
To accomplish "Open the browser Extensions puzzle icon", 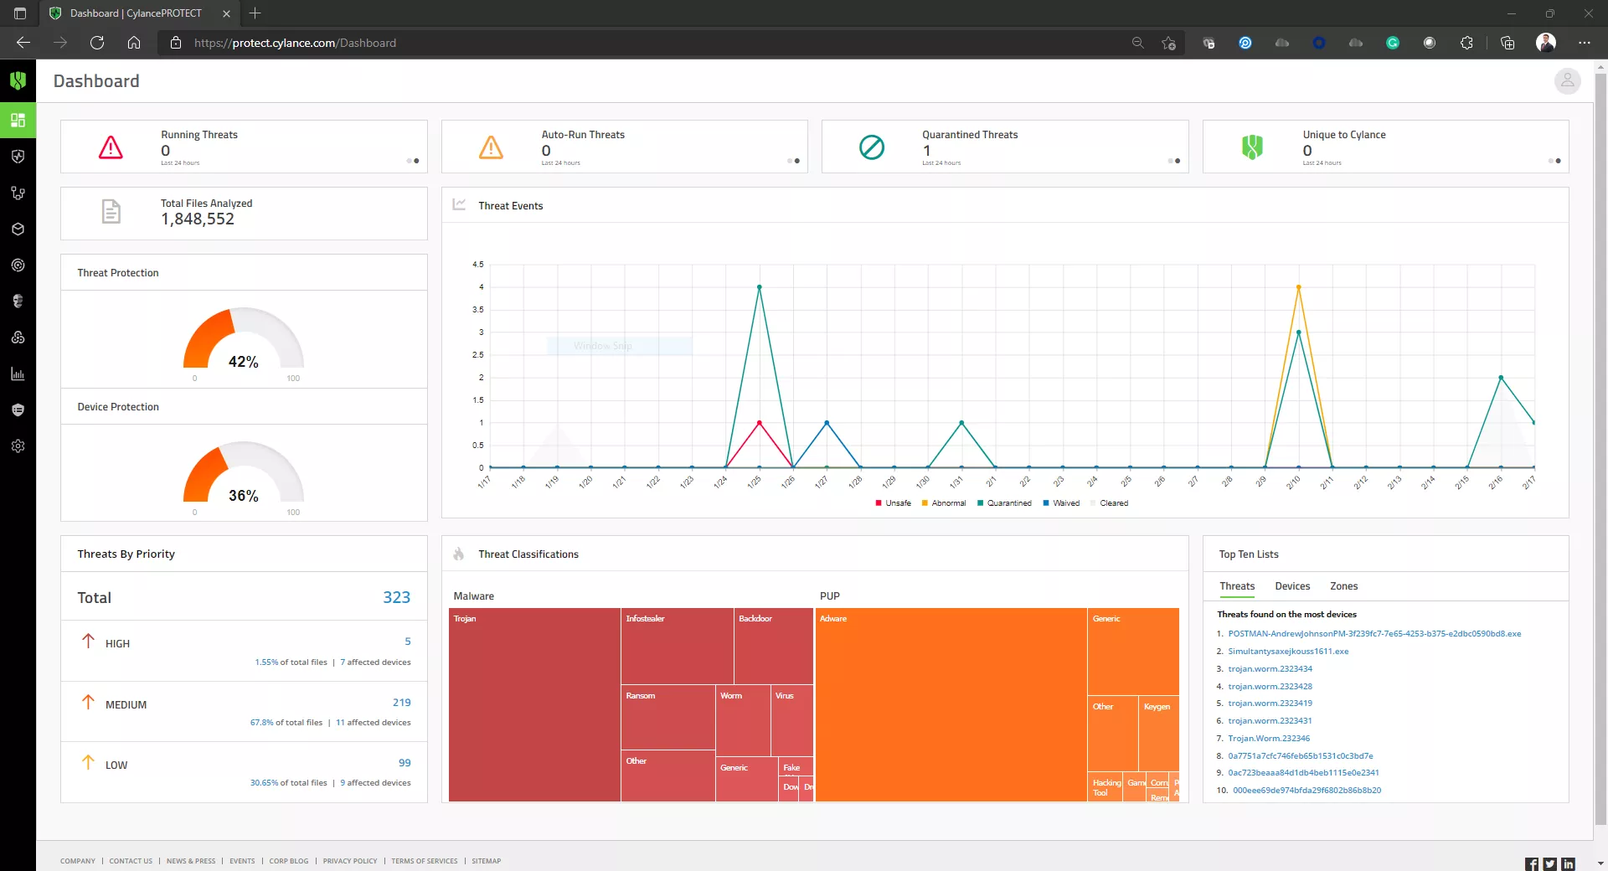I will 1466,43.
